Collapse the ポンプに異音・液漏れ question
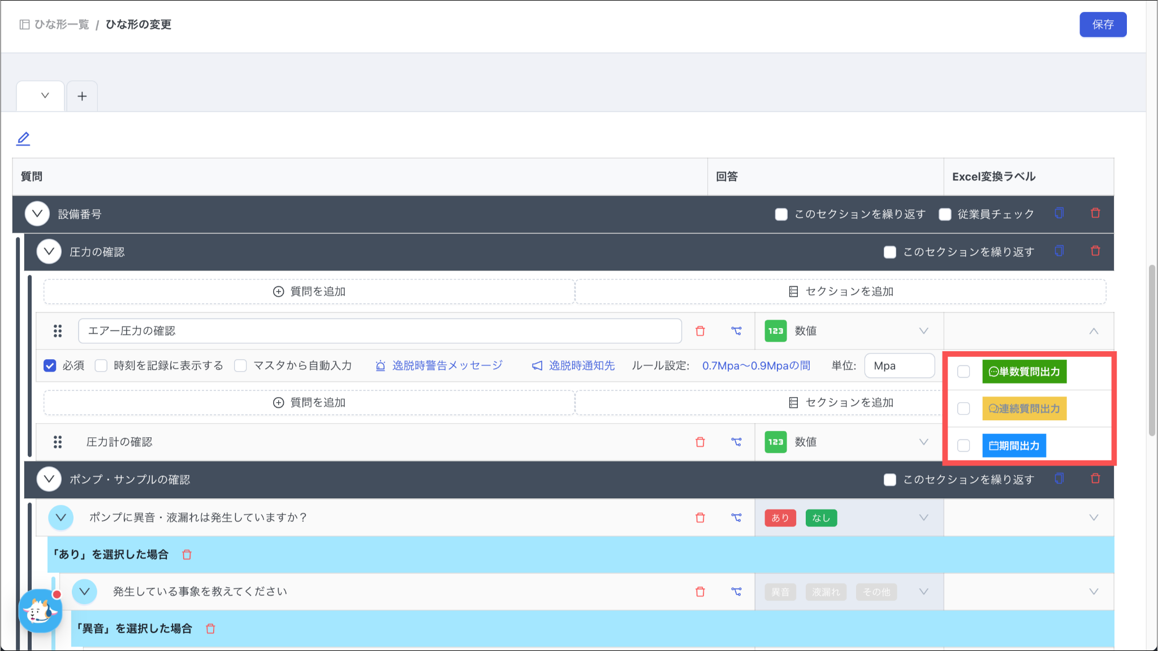Image resolution: width=1158 pixels, height=651 pixels. coord(61,518)
